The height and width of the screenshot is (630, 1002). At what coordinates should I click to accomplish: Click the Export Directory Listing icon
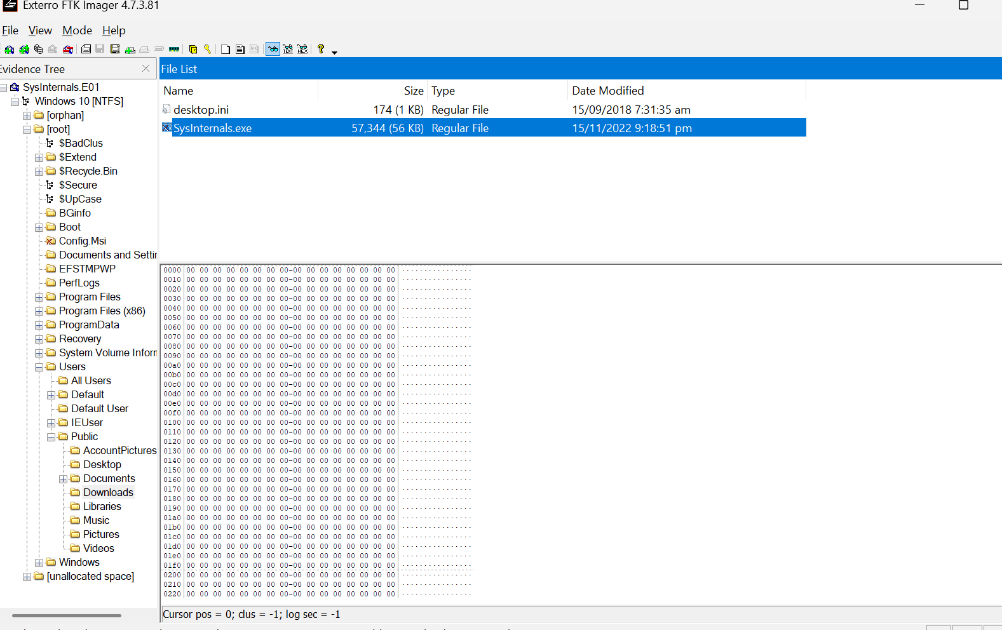coord(254,49)
